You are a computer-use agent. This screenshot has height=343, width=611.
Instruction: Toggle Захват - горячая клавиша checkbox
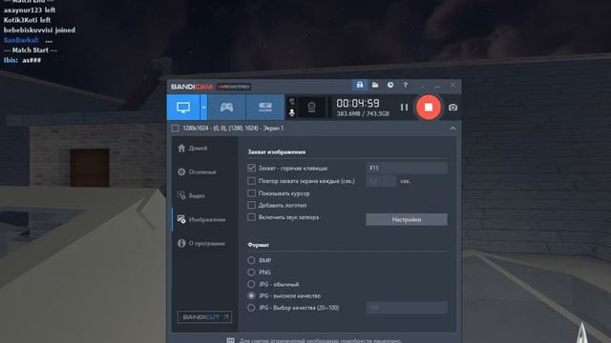click(251, 168)
